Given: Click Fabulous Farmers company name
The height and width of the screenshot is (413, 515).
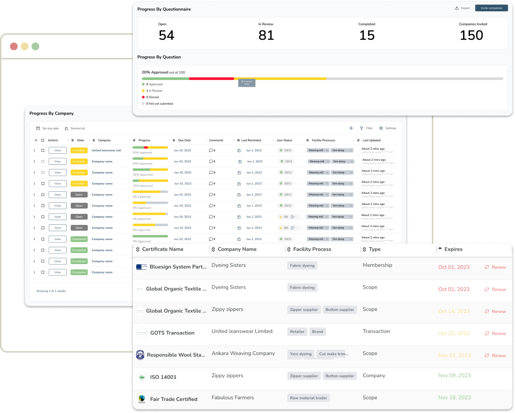Looking at the screenshot, I should click(x=233, y=398).
